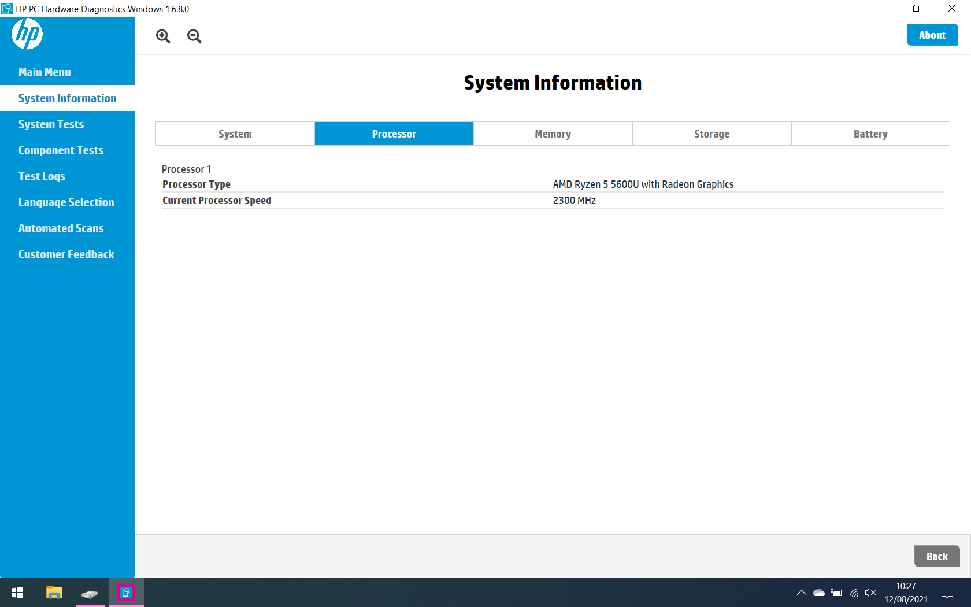The width and height of the screenshot is (971, 607).
Task: Click the HP logo in the sidebar
Action: [x=27, y=34]
